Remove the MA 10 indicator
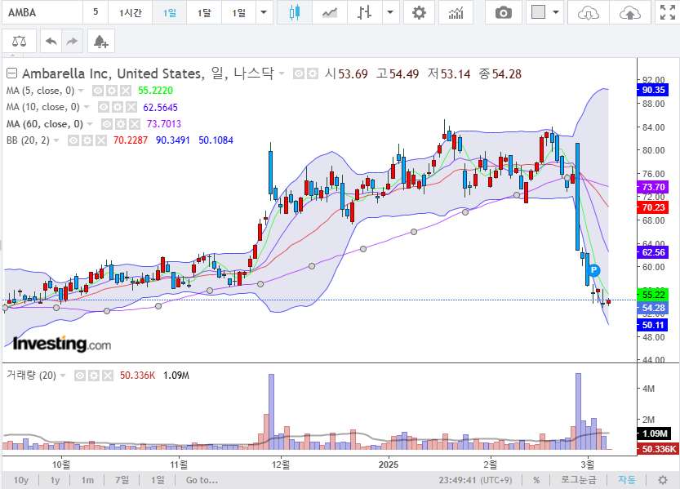 131,107
